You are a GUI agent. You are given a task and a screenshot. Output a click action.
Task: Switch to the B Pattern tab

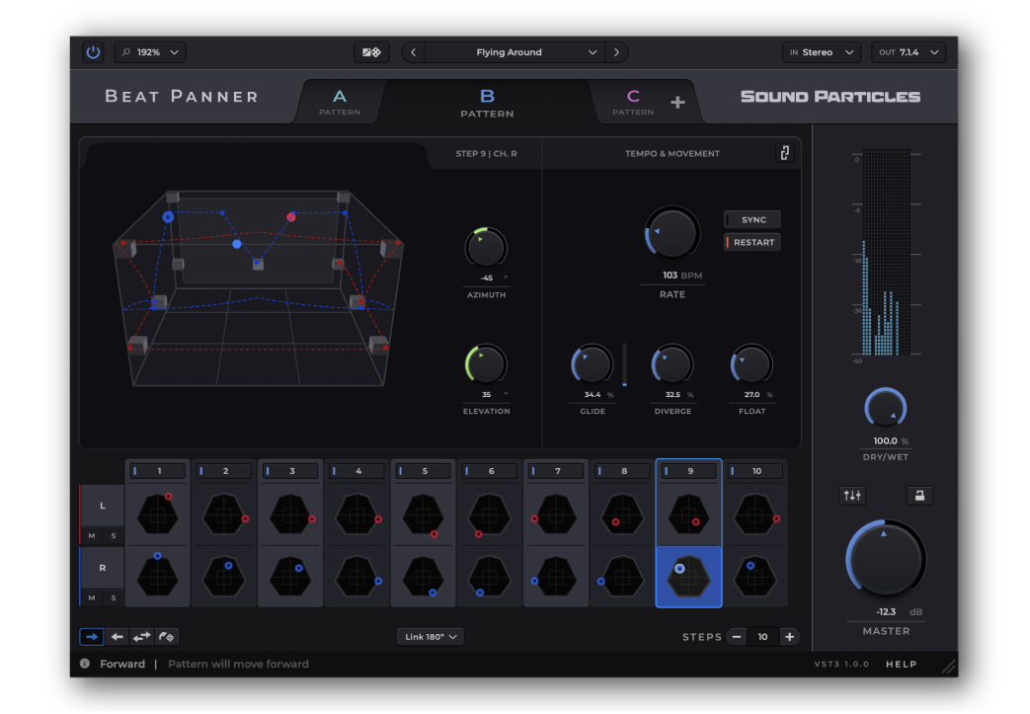(x=487, y=103)
